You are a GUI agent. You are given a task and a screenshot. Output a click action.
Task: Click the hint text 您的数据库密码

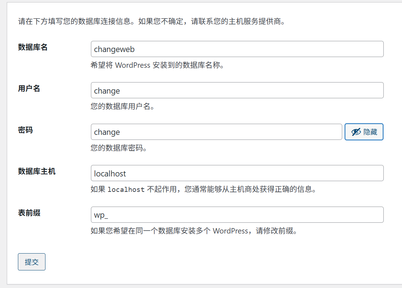[x=119, y=148]
